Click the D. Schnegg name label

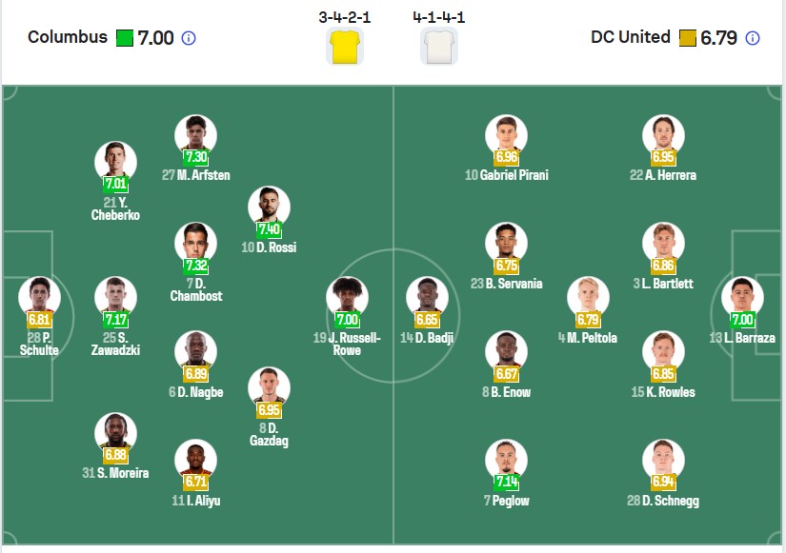pyautogui.click(x=663, y=501)
